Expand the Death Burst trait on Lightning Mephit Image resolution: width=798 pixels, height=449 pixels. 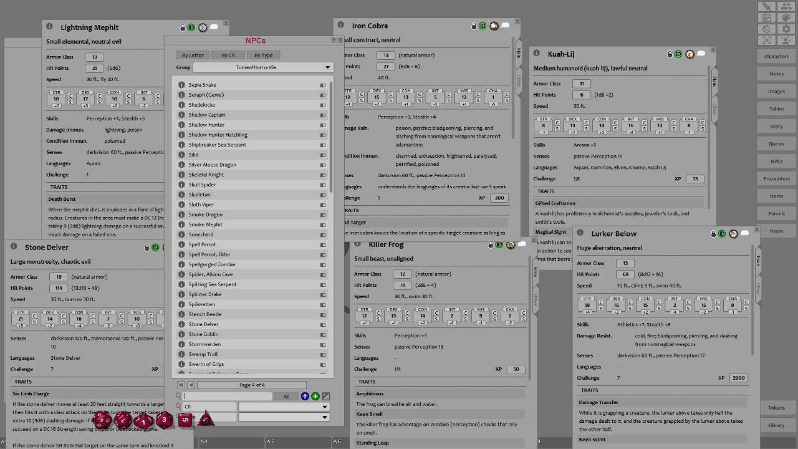click(x=69, y=199)
